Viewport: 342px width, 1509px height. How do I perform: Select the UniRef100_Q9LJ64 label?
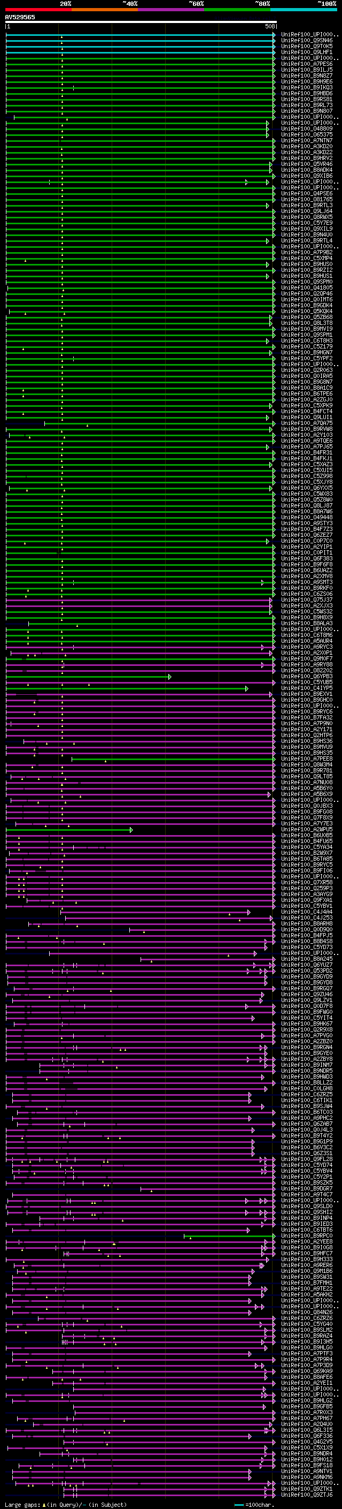(307, 211)
